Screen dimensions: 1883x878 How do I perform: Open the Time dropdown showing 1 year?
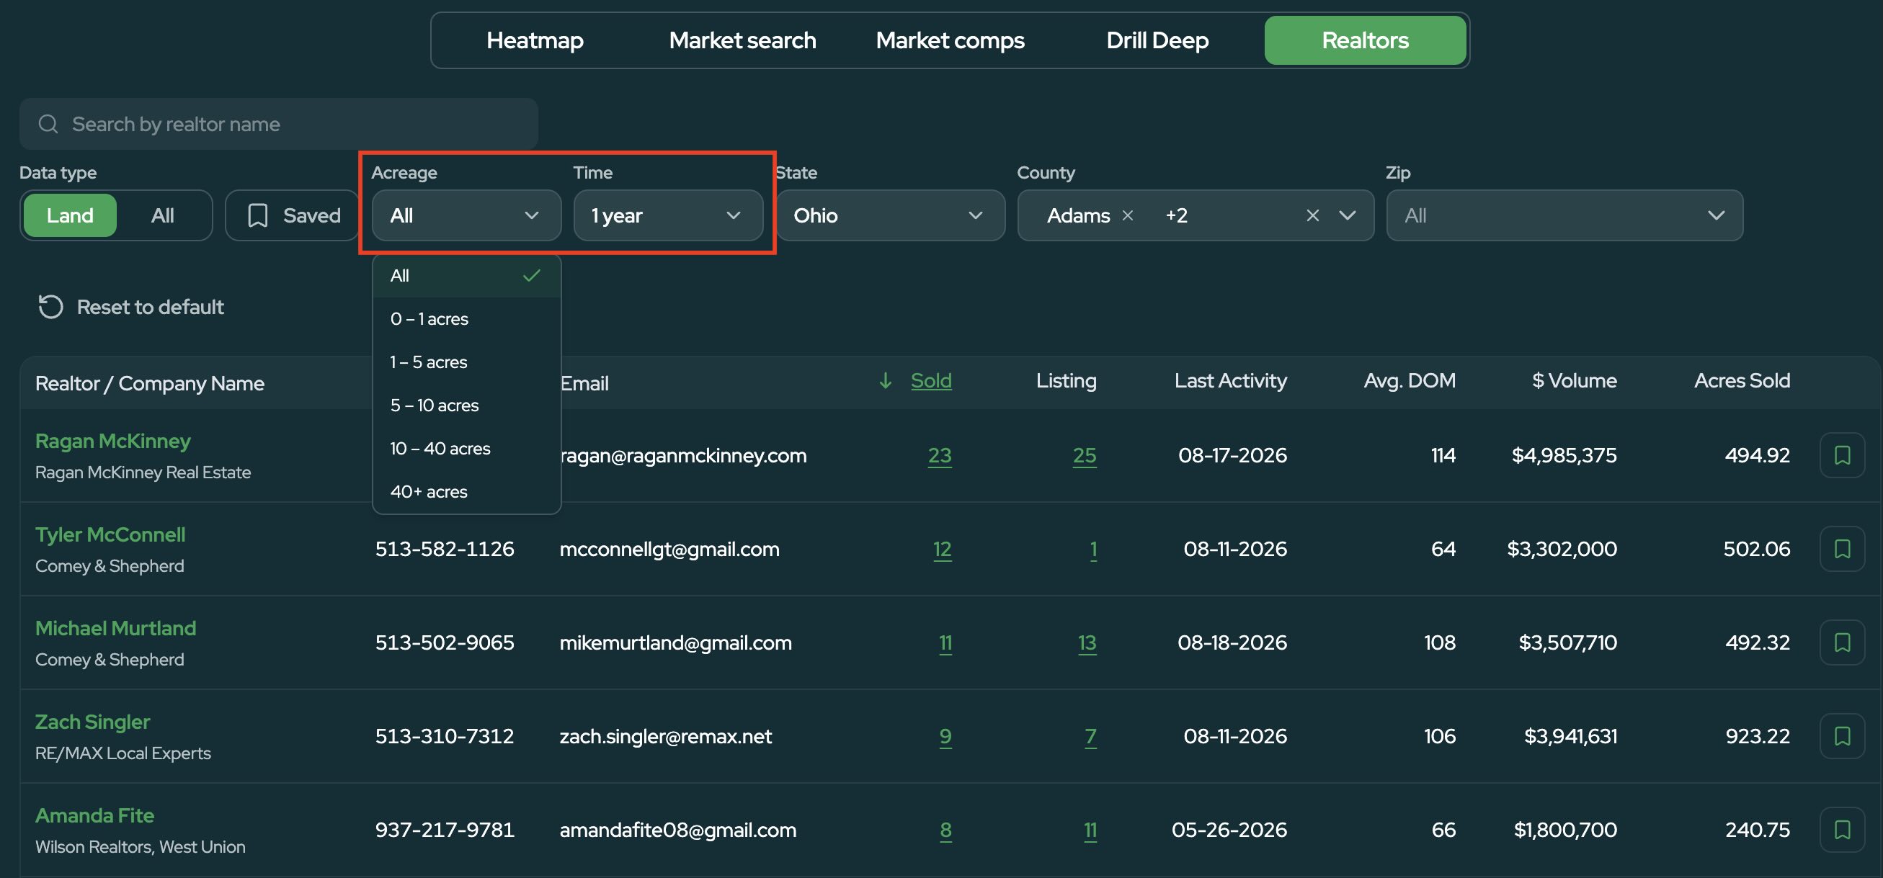pyautogui.click(x=668, y=215)
